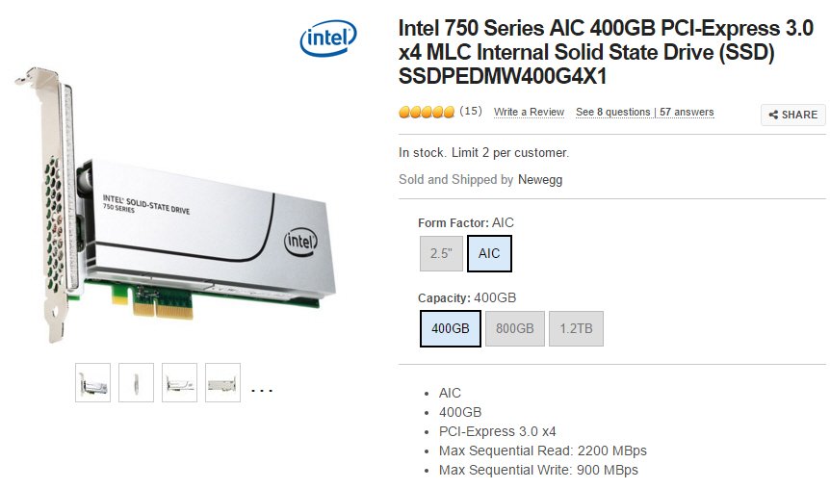
Task: Choose the 400GB capacity option
Action: click(451, 328)
